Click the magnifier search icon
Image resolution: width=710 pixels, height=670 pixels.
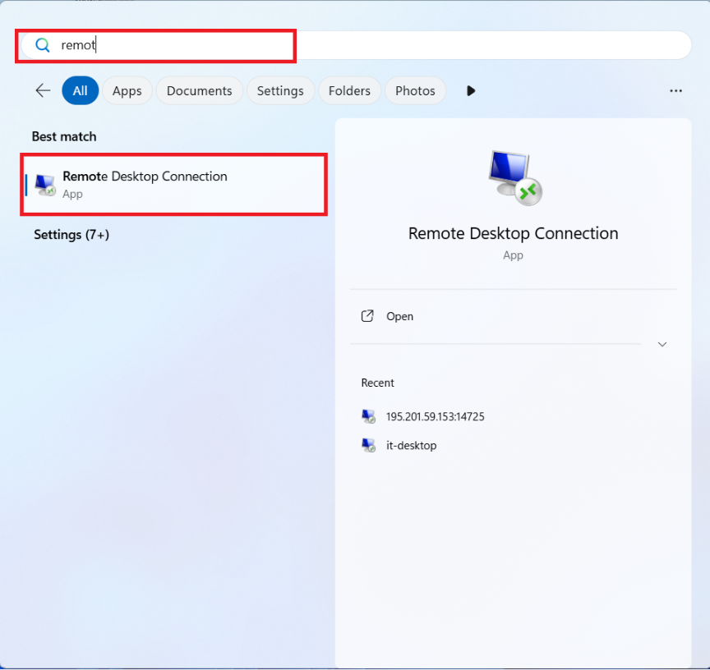pyautogui.click(x=43, y=45)
